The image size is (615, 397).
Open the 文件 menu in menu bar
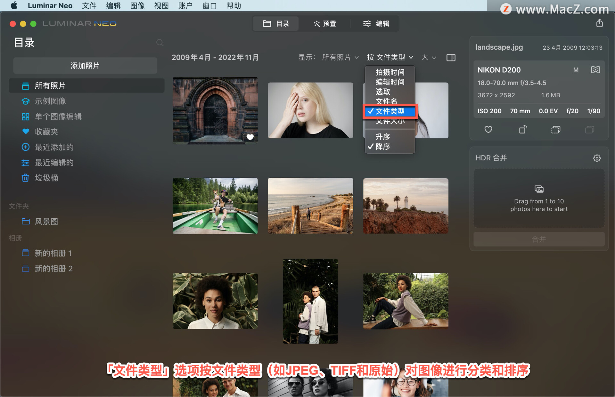[x=89, y=6]
